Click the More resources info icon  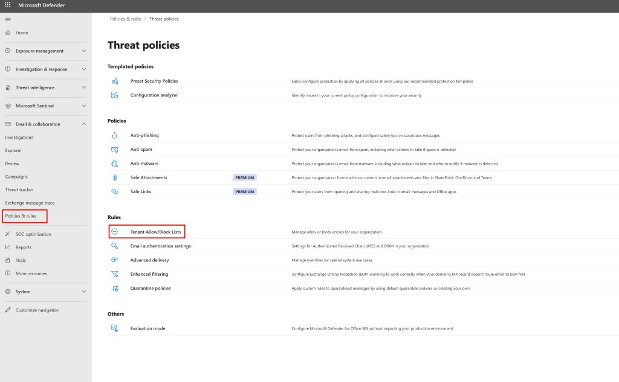click(8, 273)
